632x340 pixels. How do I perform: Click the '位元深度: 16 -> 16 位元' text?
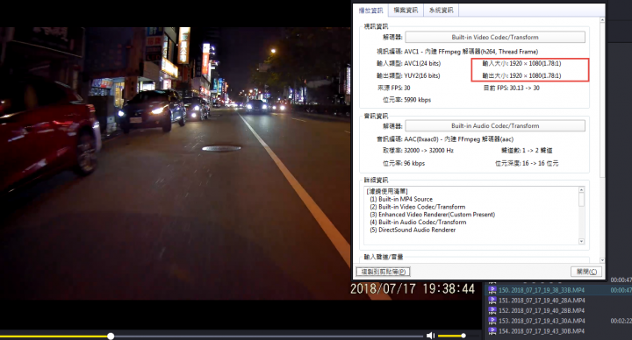pos(527,163)
